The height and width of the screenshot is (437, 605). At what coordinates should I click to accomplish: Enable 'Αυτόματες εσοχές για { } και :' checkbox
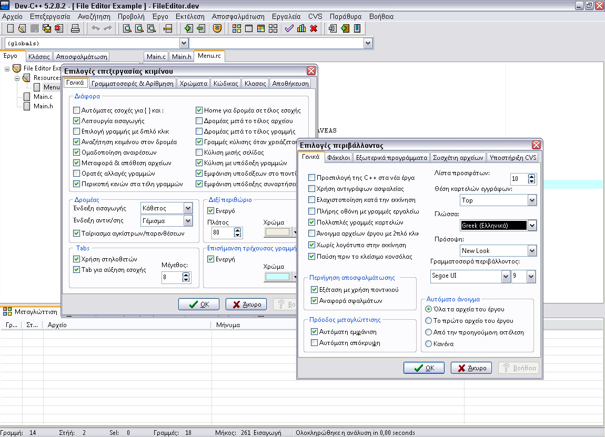coord(76,110)
